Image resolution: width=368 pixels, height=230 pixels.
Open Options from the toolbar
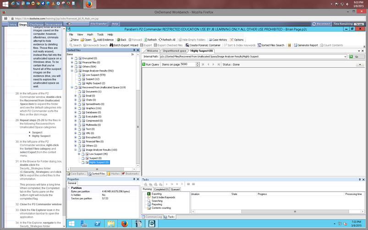coord(237,40)
